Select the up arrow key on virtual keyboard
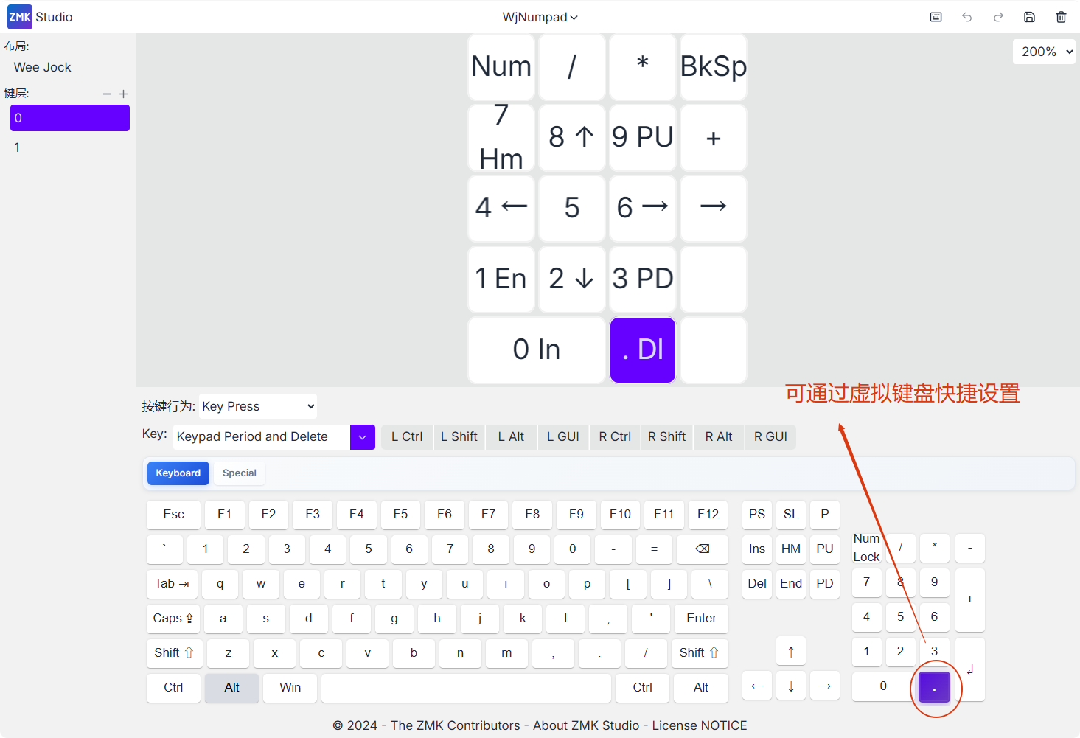Screen dimensions: 1080x738 click(x=791, y=652)
